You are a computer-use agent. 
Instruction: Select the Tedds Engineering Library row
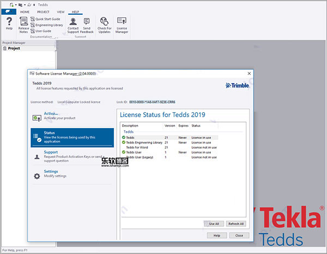tap(169, 143)
